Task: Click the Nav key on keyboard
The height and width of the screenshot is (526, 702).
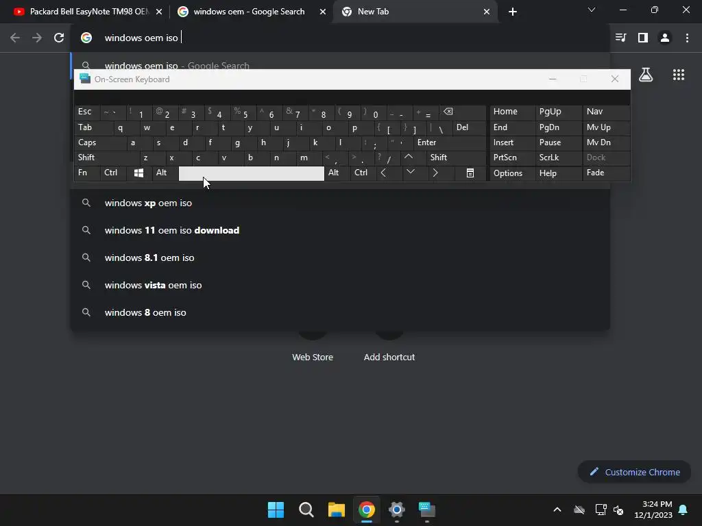Action: (x=606, y=112)
